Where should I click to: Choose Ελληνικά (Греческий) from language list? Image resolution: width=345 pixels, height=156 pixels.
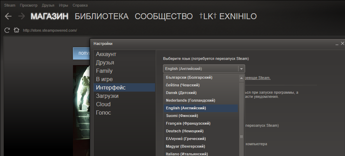[201, 139]
